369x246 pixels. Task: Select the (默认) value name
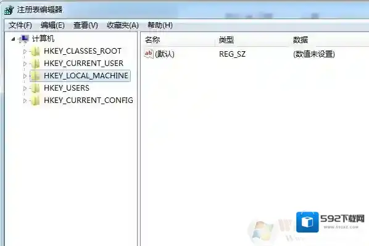(165, 54)
